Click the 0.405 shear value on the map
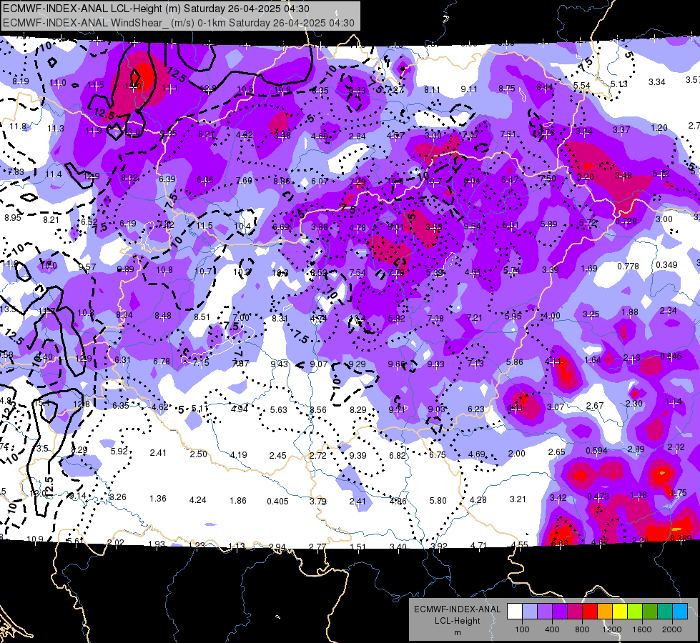 coord(277,501)
